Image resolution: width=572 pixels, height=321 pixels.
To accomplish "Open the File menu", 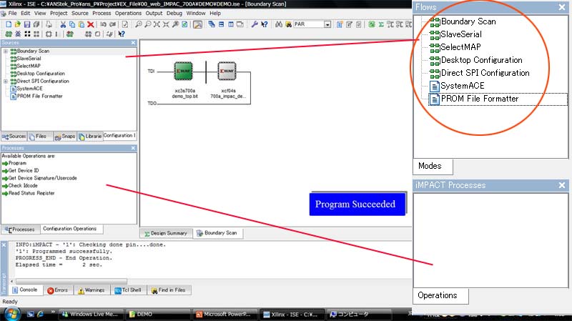I will pyautogui.click(x=12, y=13).
